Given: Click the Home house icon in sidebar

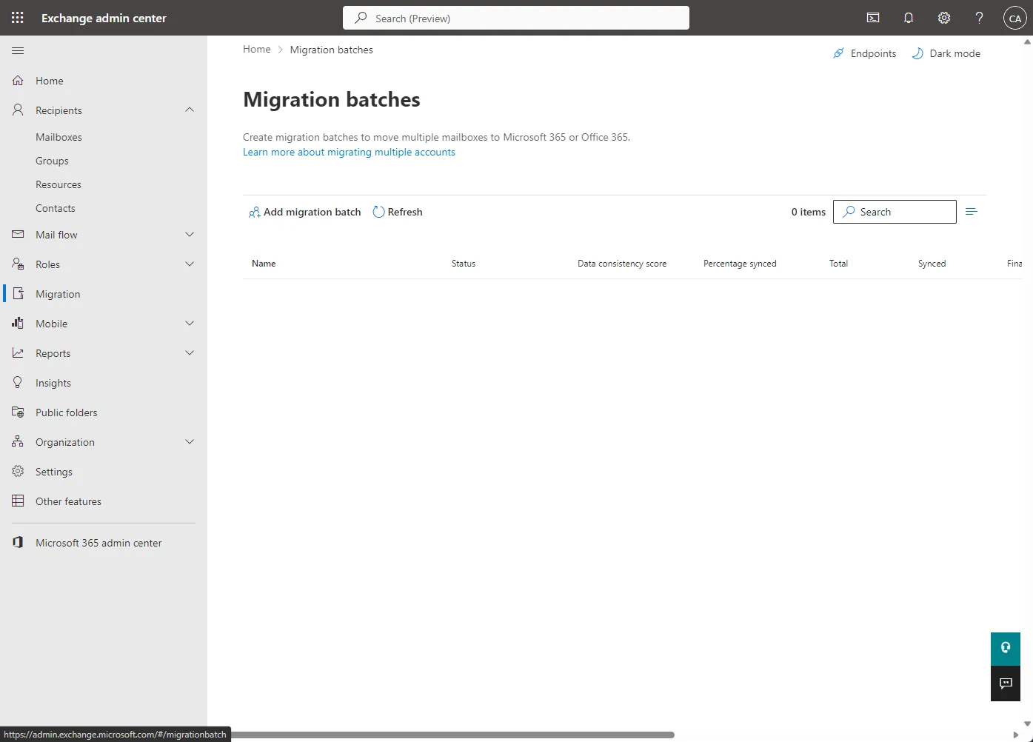Looking at the screenshot, I should pos(18,81).
